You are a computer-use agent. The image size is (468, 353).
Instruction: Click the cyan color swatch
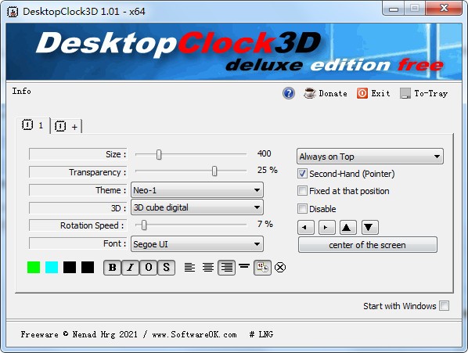[52, 268]
